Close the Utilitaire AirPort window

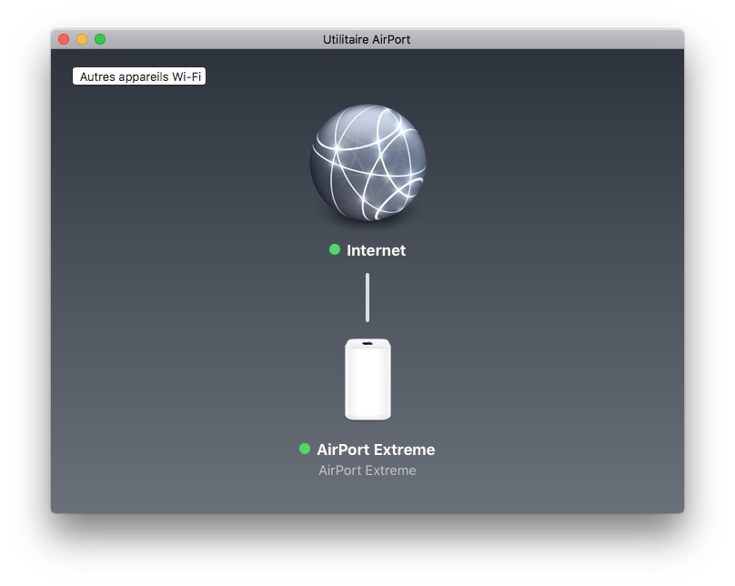click(64, 39)
